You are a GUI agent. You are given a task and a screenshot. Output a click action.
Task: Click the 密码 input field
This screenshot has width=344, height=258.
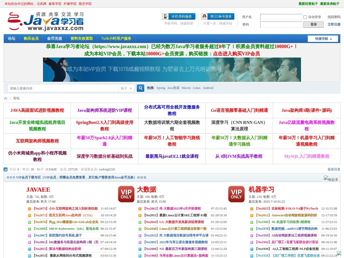[281, 24]
